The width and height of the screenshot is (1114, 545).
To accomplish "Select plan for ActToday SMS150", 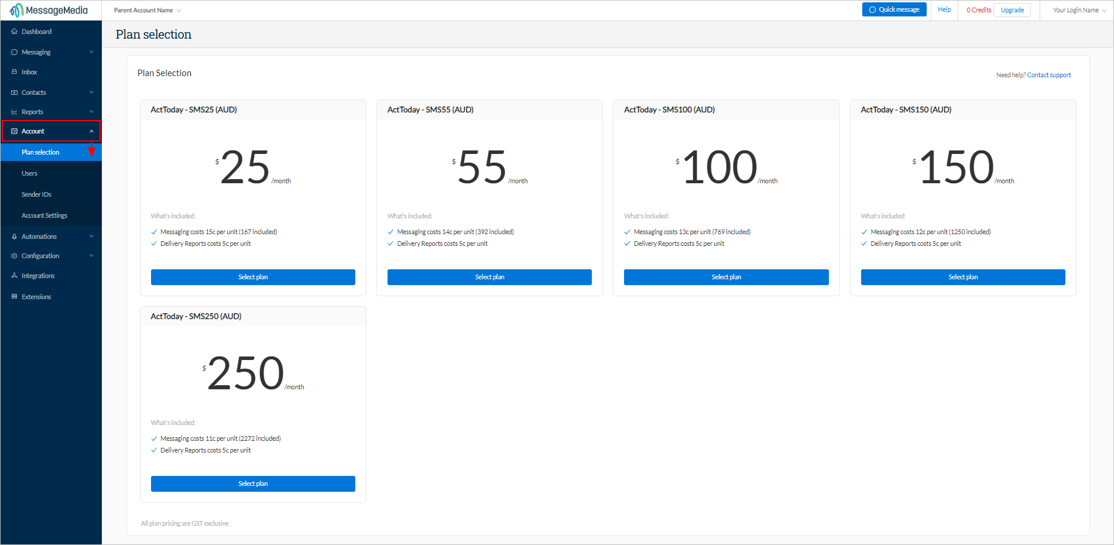I will tap(963, 277).
